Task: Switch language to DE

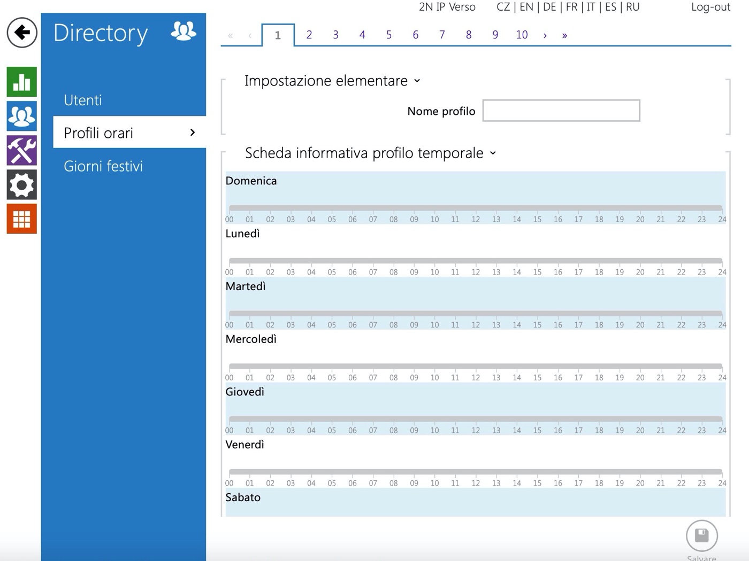Action: click(x=549, y=7)
